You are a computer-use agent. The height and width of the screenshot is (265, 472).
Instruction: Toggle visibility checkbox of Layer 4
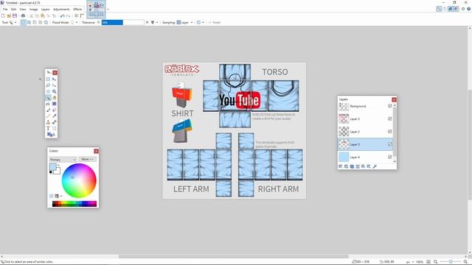tap(390, 157)
